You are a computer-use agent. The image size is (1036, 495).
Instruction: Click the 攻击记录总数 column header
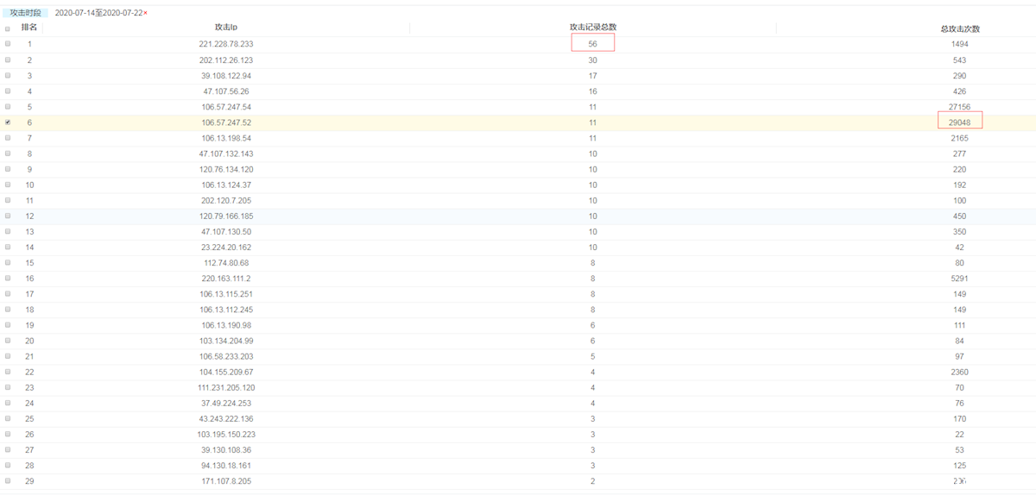pos(592,28)
